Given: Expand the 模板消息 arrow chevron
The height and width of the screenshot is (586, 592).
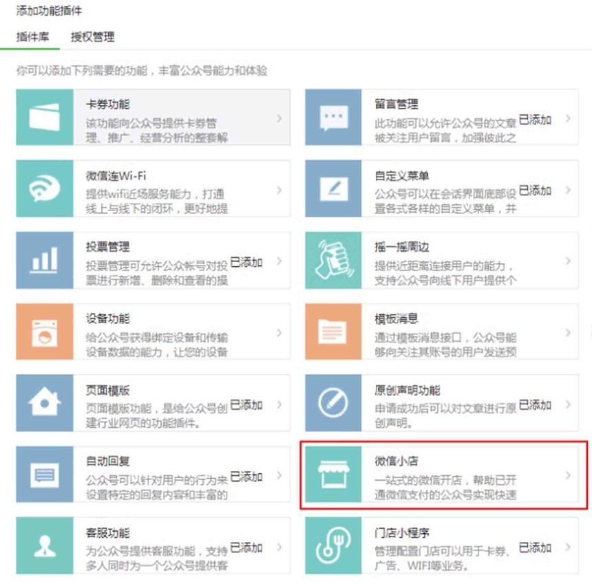Looking at the screenshot, I should pos(568,332).
